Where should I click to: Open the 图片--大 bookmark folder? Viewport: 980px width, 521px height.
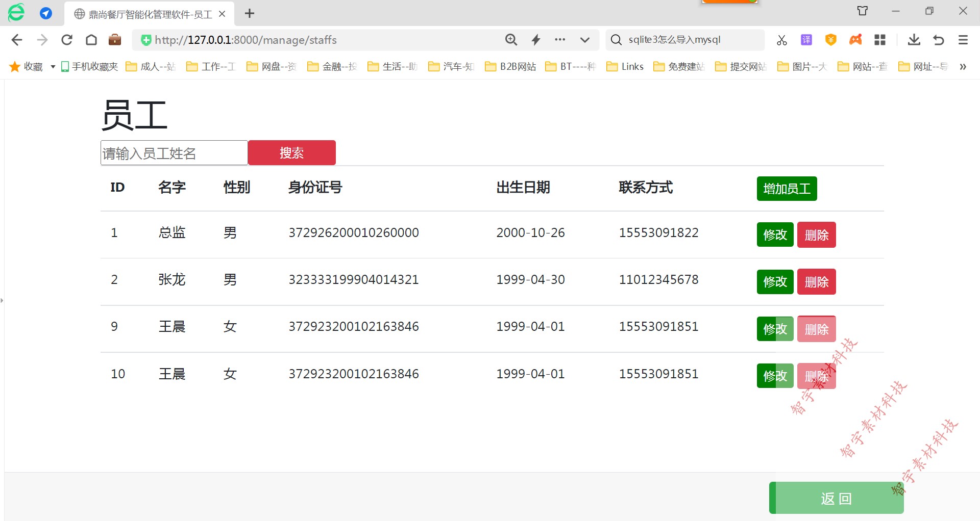pyautogui.click(x=802, y=66)
